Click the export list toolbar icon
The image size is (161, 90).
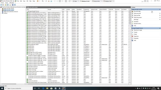(x=10, y=5)
